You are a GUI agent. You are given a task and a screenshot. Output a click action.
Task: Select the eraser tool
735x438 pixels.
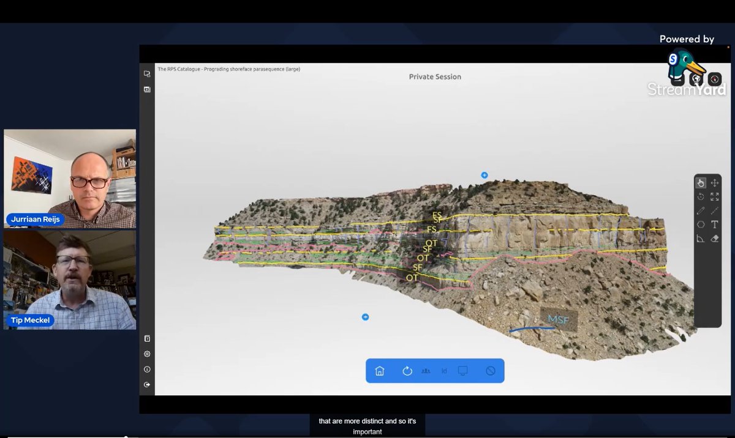[715, 239]
